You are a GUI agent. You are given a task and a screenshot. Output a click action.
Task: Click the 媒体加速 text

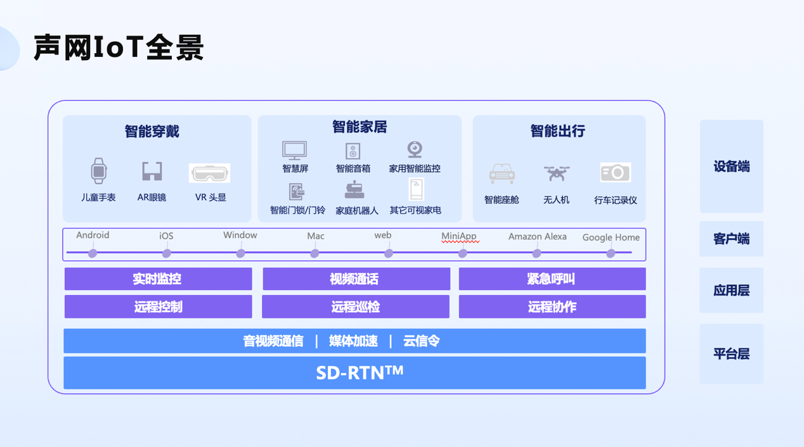(x=353, y=341)
